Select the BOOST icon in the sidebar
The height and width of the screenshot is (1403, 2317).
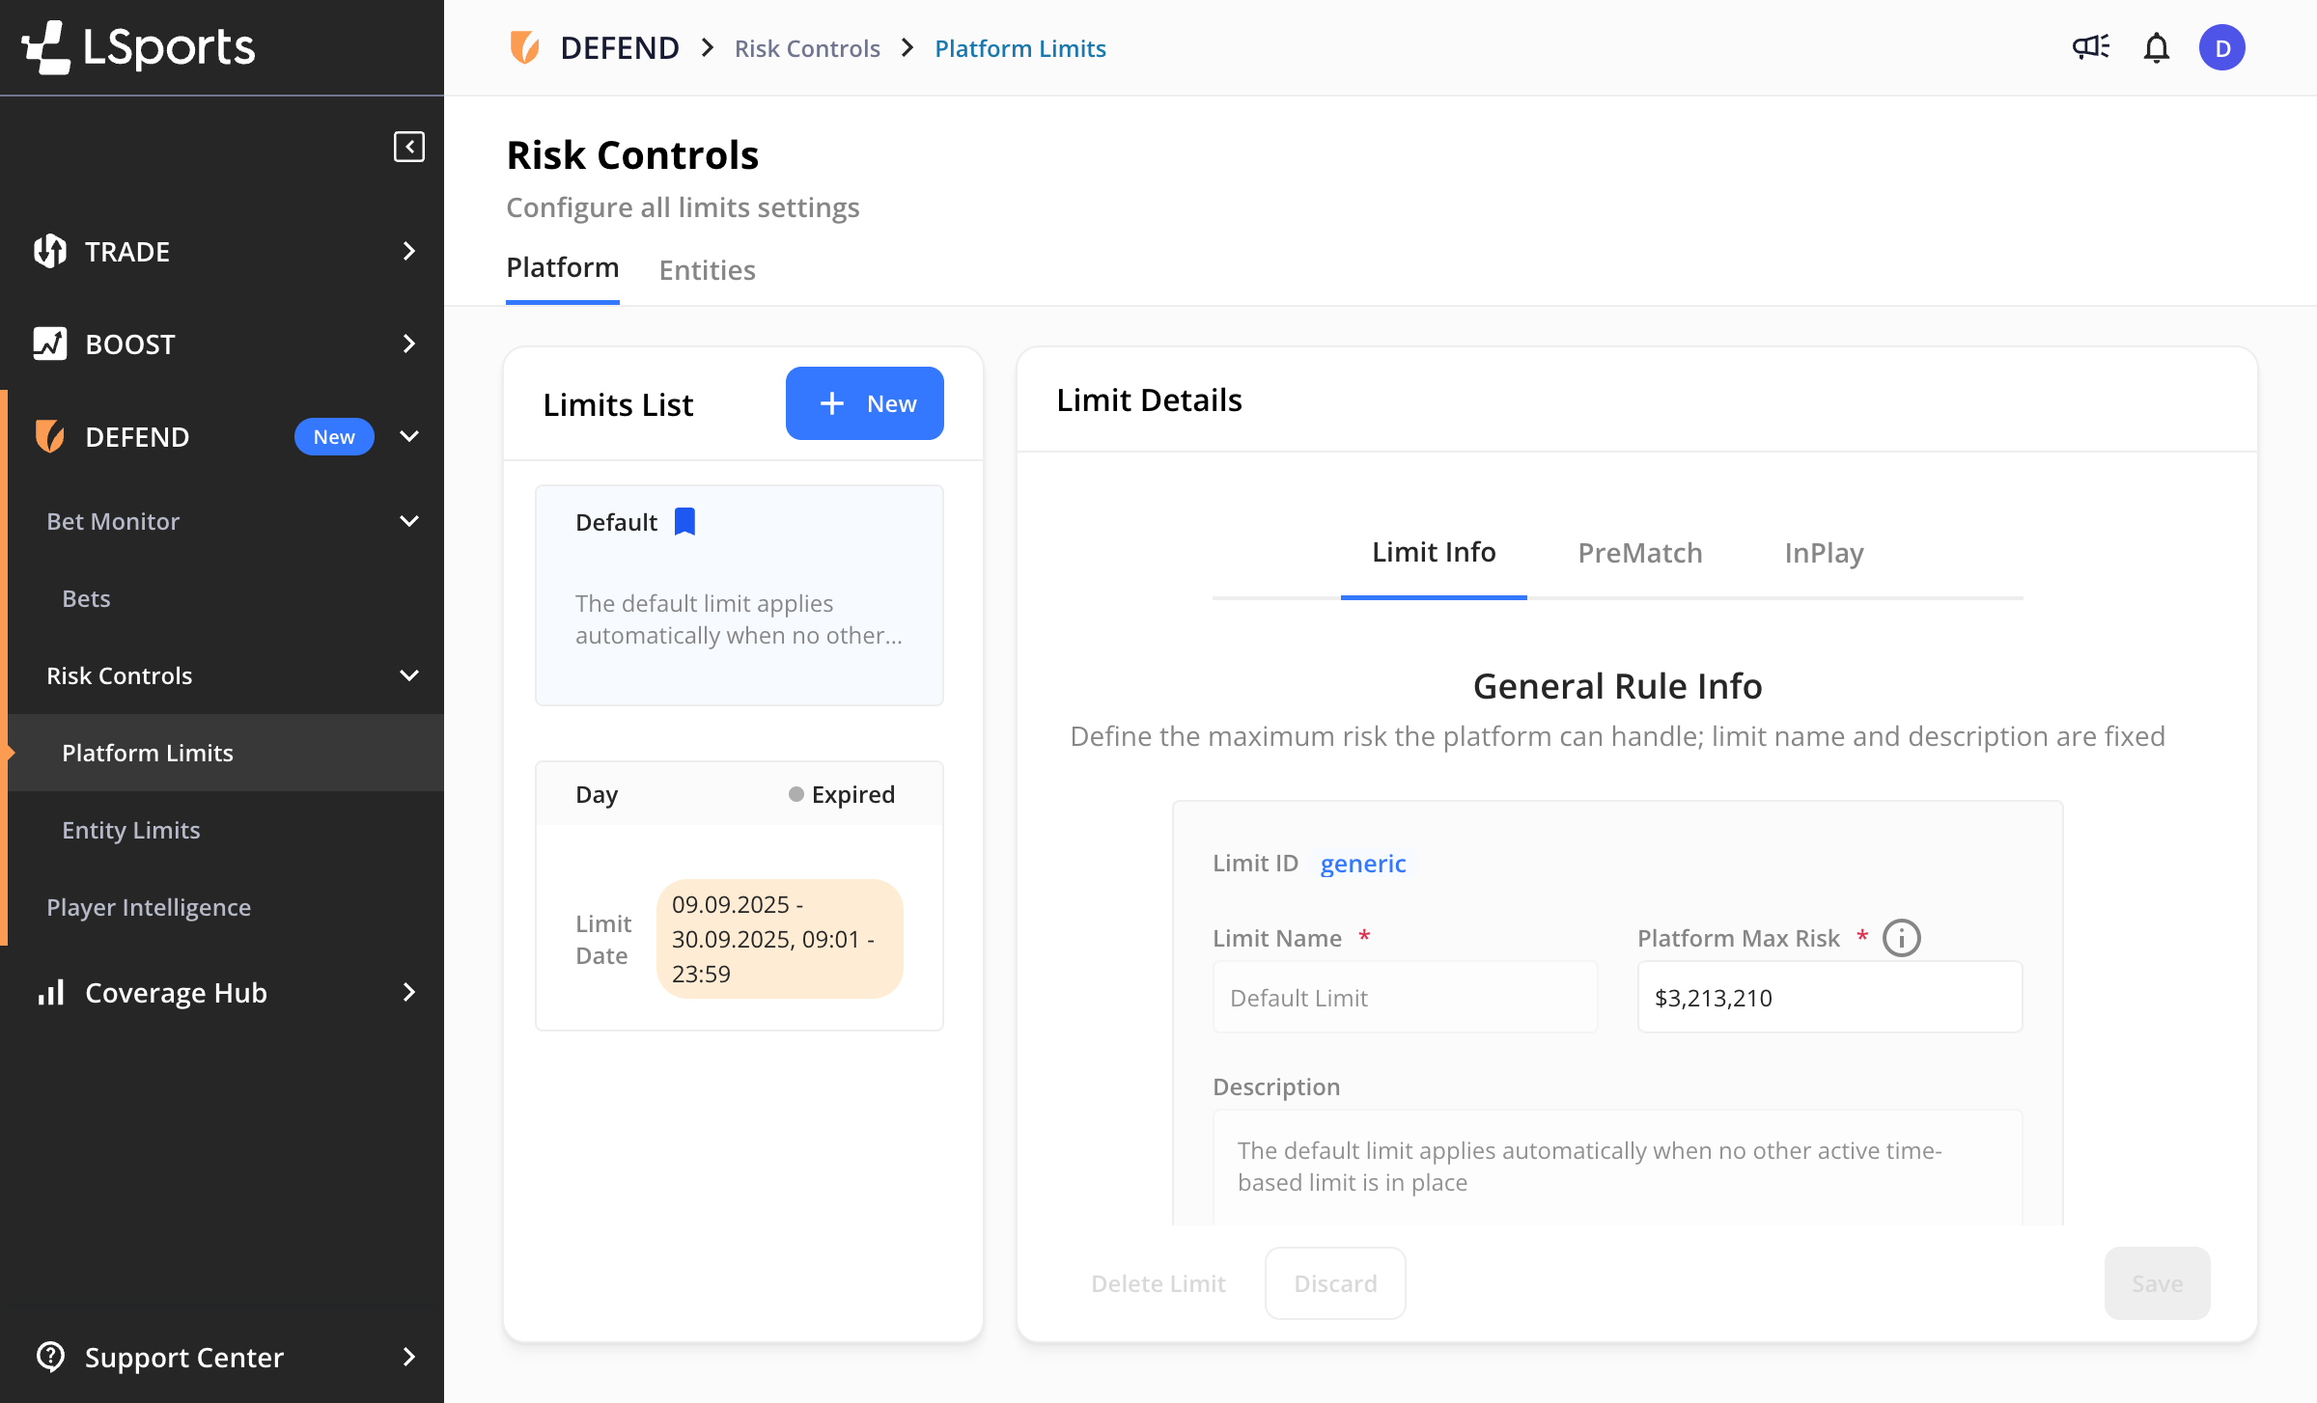[x=49, y=344]
